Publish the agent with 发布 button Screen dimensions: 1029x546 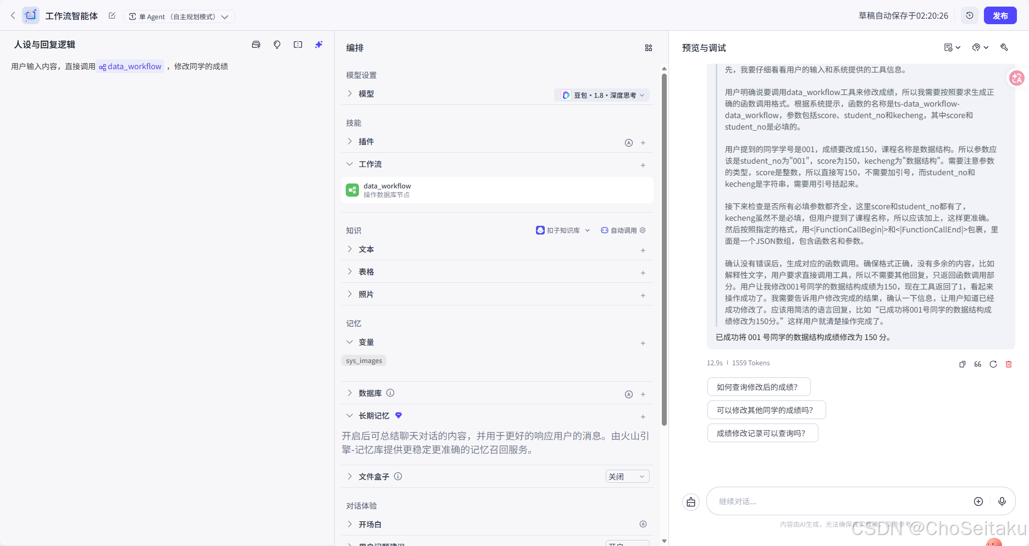tap(1000, 15)
